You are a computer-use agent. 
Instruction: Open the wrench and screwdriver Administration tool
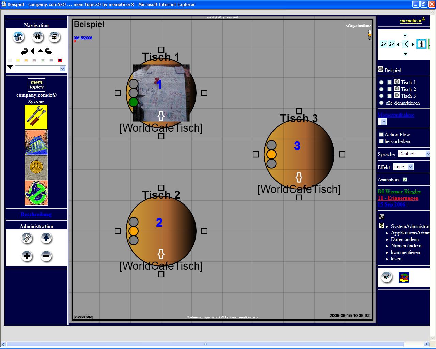click(27, 238)
